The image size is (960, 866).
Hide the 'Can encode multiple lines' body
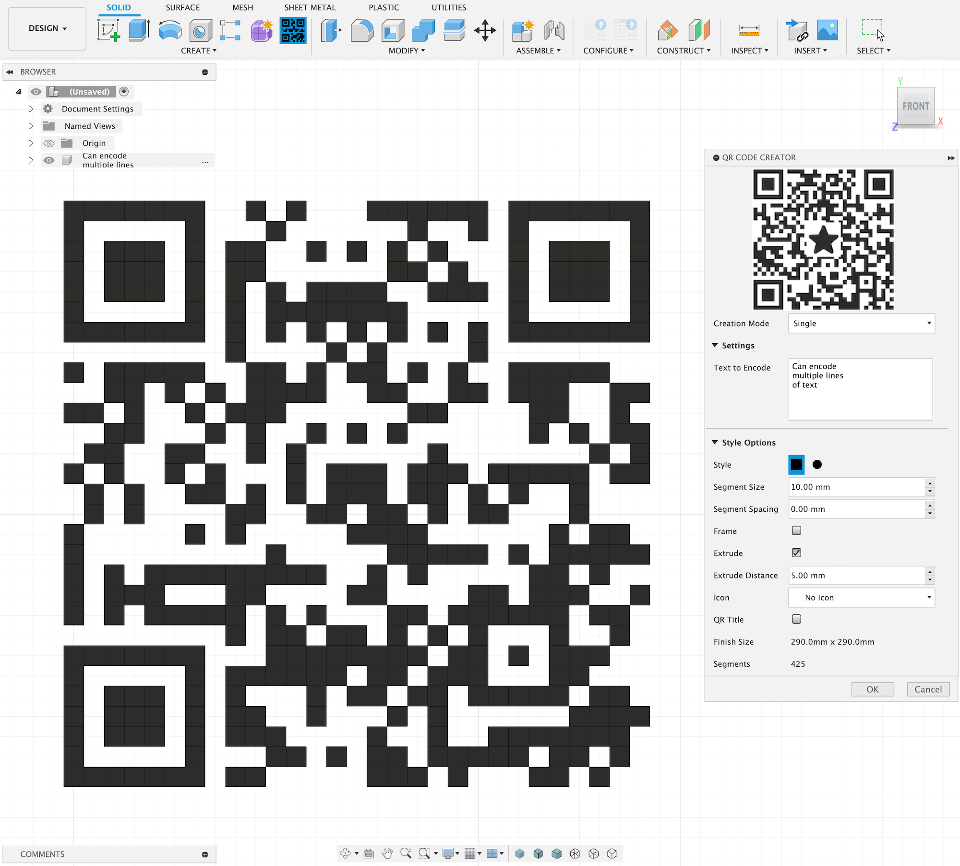click(48, 160)
